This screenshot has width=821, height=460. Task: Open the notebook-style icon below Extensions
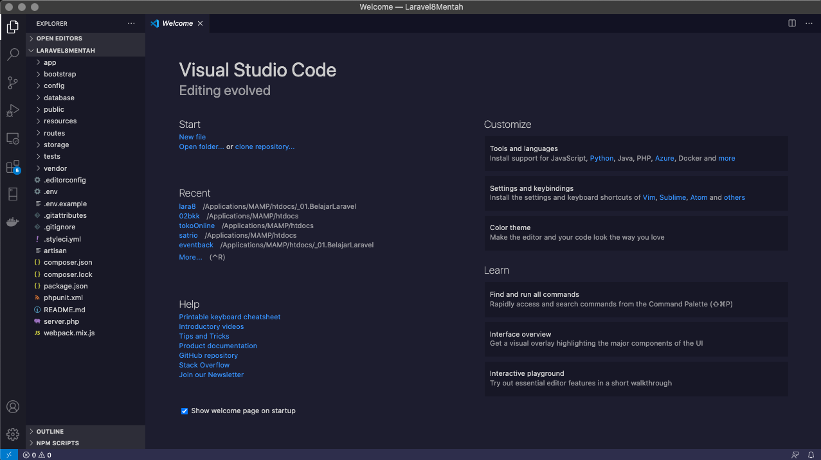(x=13, y=194)
